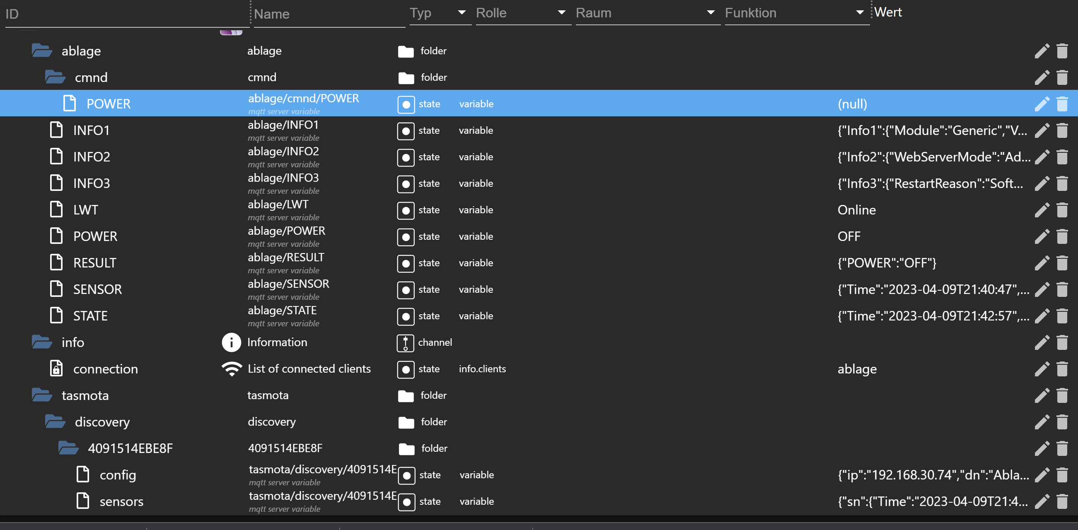Click the edit pencil on the connection row
Image resolution: width=1078 pixels, height=530 pixels.
pos(1042,369)
